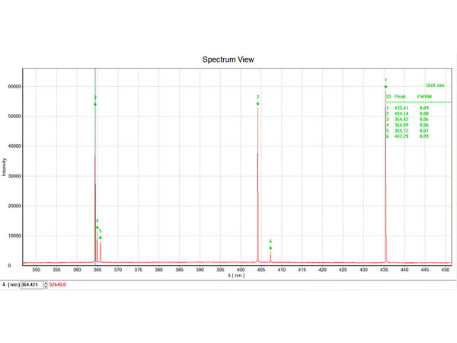Click the Peak column header
The width and height of the screenshot is (457, 343).
(x=401, y=97)
